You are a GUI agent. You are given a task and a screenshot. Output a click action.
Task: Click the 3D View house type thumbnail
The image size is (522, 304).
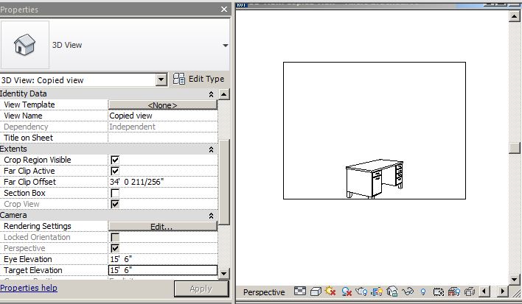click(25, 45)
